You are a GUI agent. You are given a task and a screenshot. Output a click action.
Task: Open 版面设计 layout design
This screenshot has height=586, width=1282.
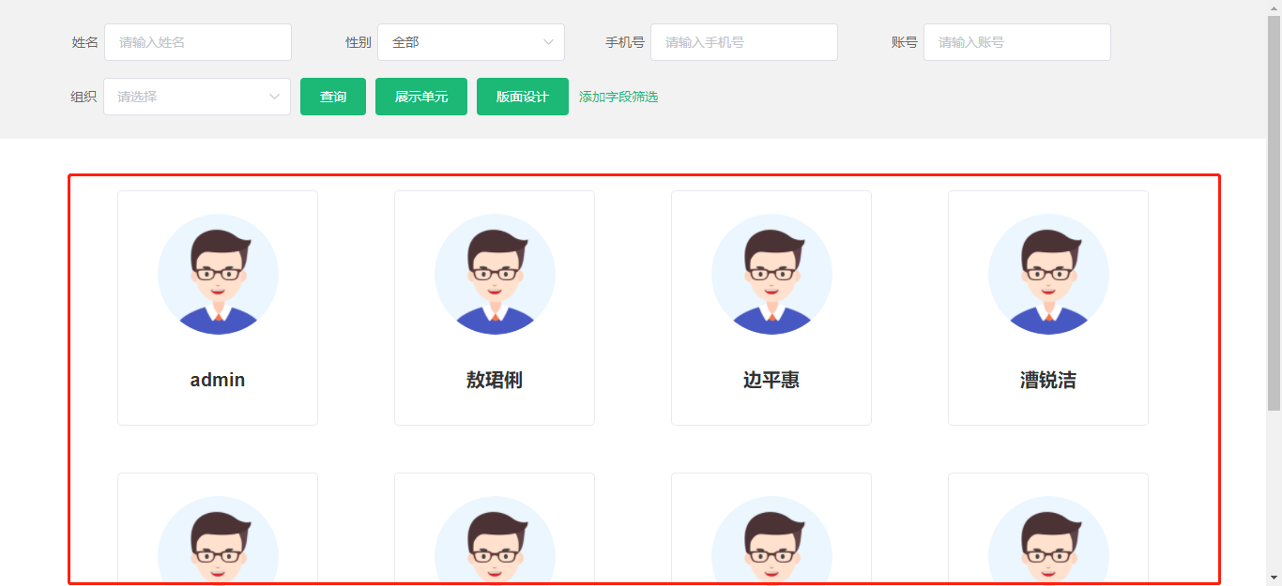coord(523,97)
